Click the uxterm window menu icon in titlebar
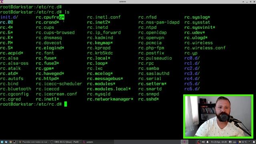Screen dimensions: 256x144 pos(2,2)
